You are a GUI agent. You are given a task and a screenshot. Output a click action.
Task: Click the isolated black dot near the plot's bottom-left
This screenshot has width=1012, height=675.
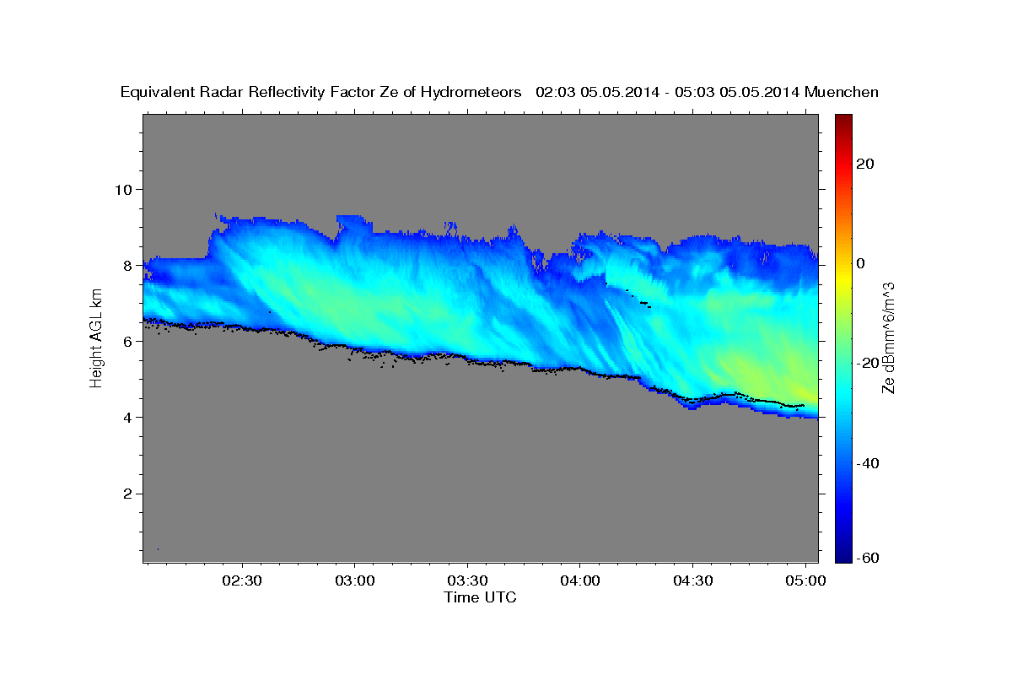[x=158, y=549]
